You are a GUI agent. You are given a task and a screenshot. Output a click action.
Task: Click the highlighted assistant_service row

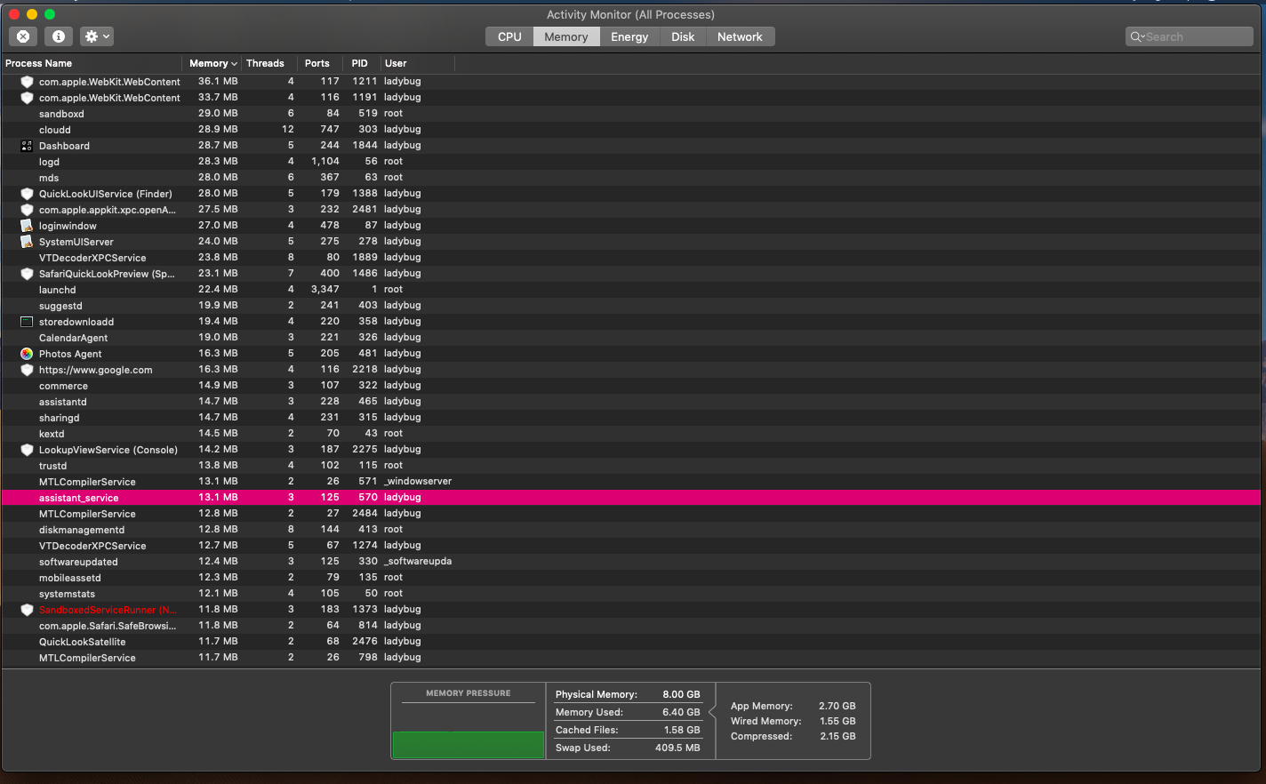click(630, 498)
